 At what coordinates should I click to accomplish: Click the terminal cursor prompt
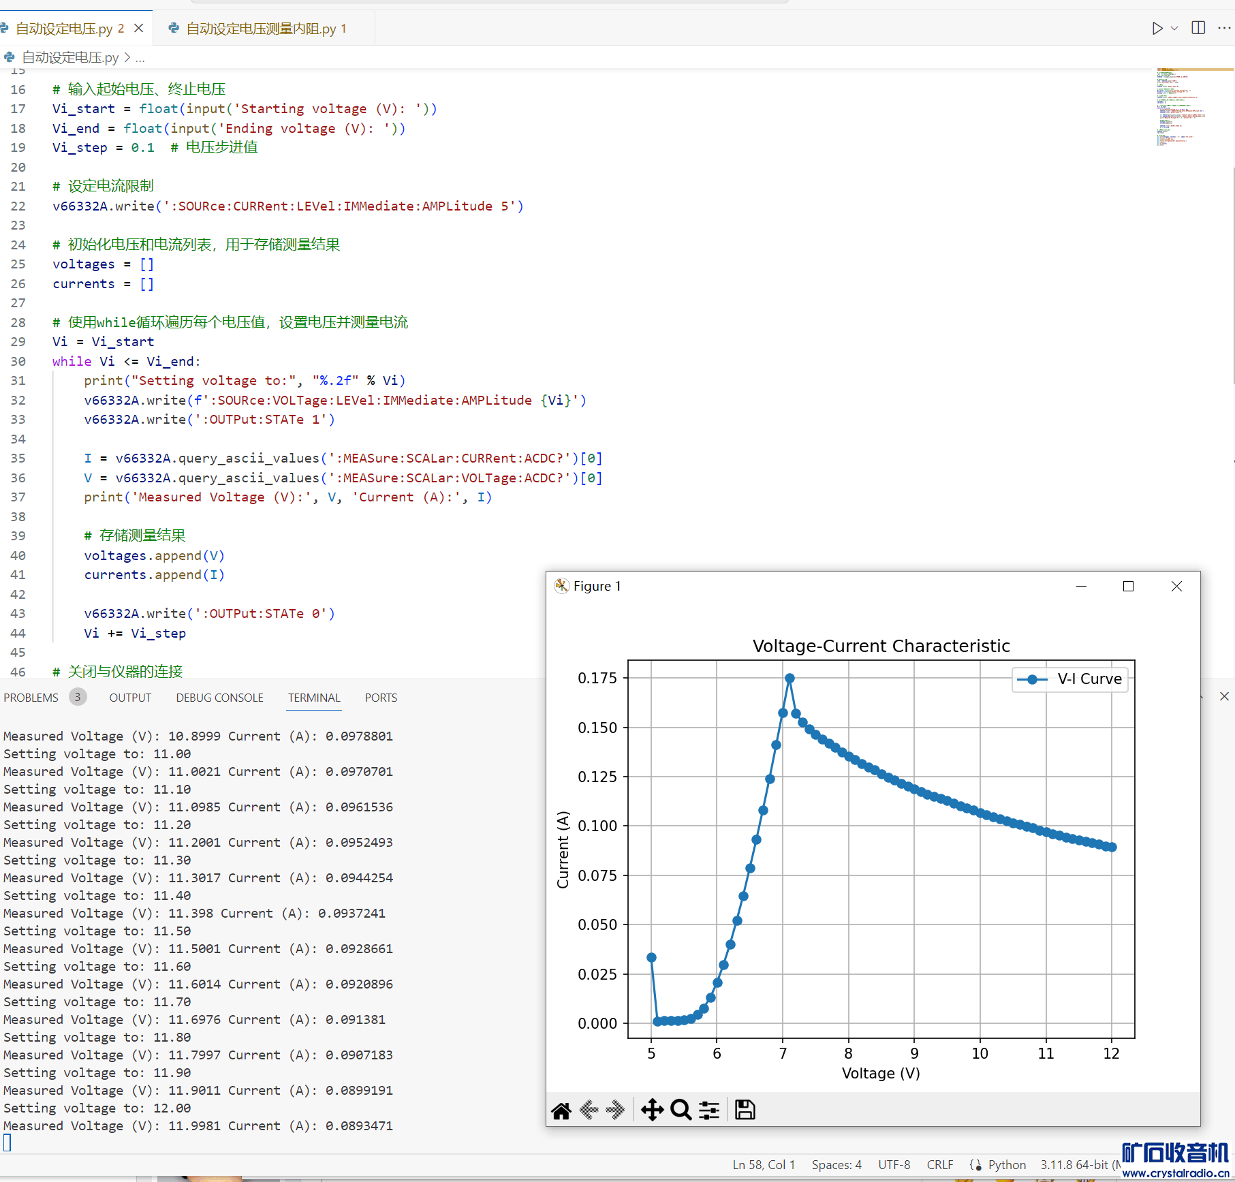pyautogui.click(x=7, y=1142)
